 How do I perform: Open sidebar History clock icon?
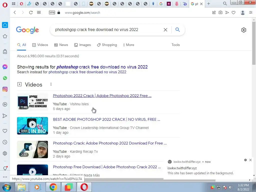pyautogui.click(x=5, y=142)
